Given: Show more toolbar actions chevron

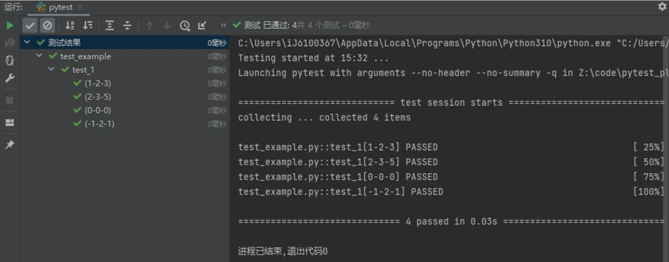Looking at the screenshot, I should (x=224, y=25).
